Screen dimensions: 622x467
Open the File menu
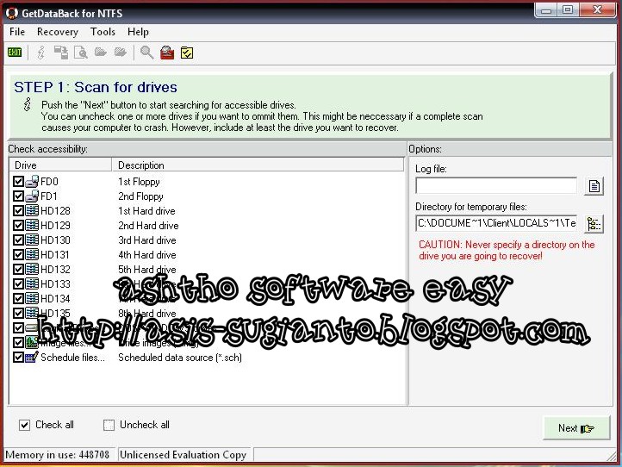(x=17, y=32)
